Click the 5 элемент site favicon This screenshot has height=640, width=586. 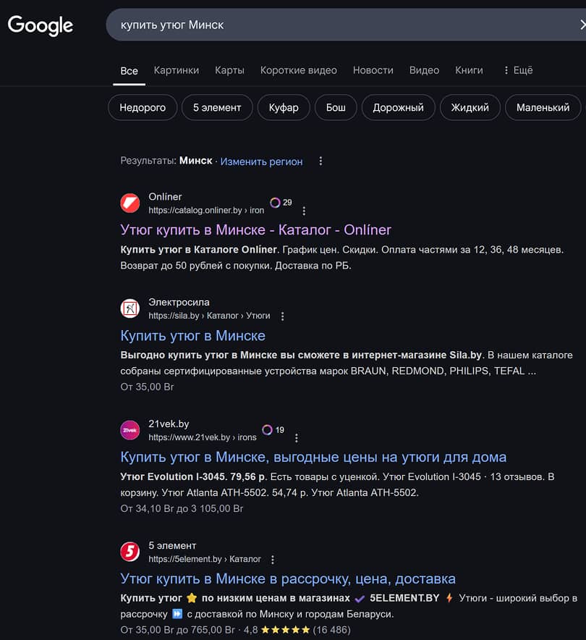click(x=130, y=552)
